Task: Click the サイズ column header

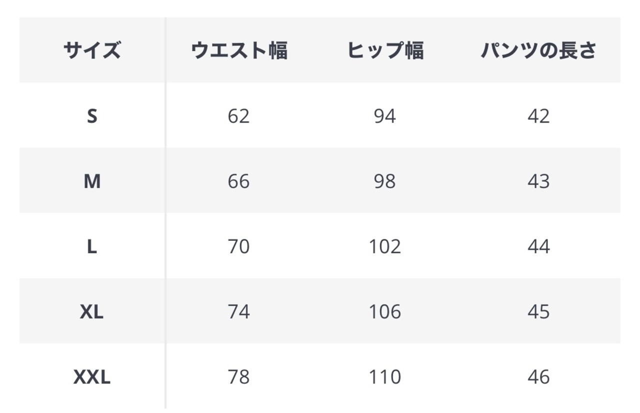Action: 92,51
